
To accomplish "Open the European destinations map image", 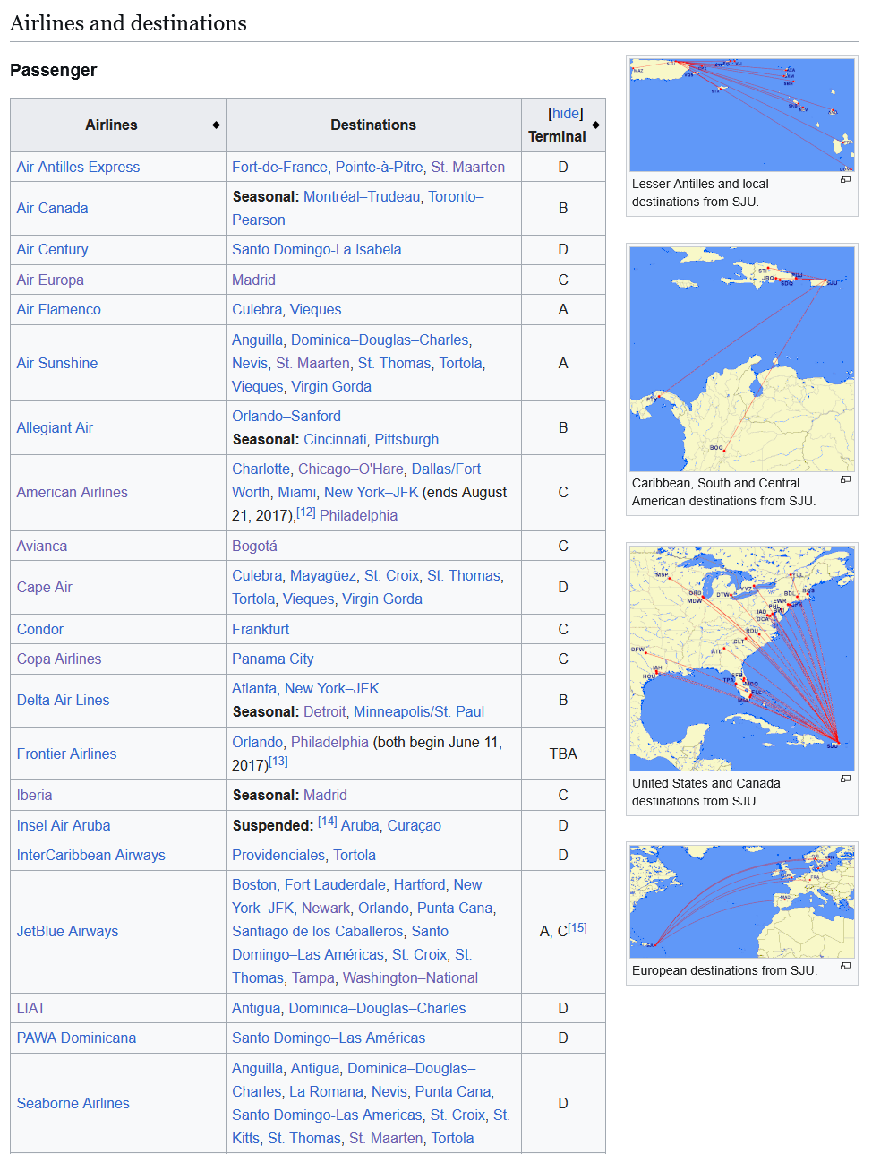I will click(x=741, y=901).
